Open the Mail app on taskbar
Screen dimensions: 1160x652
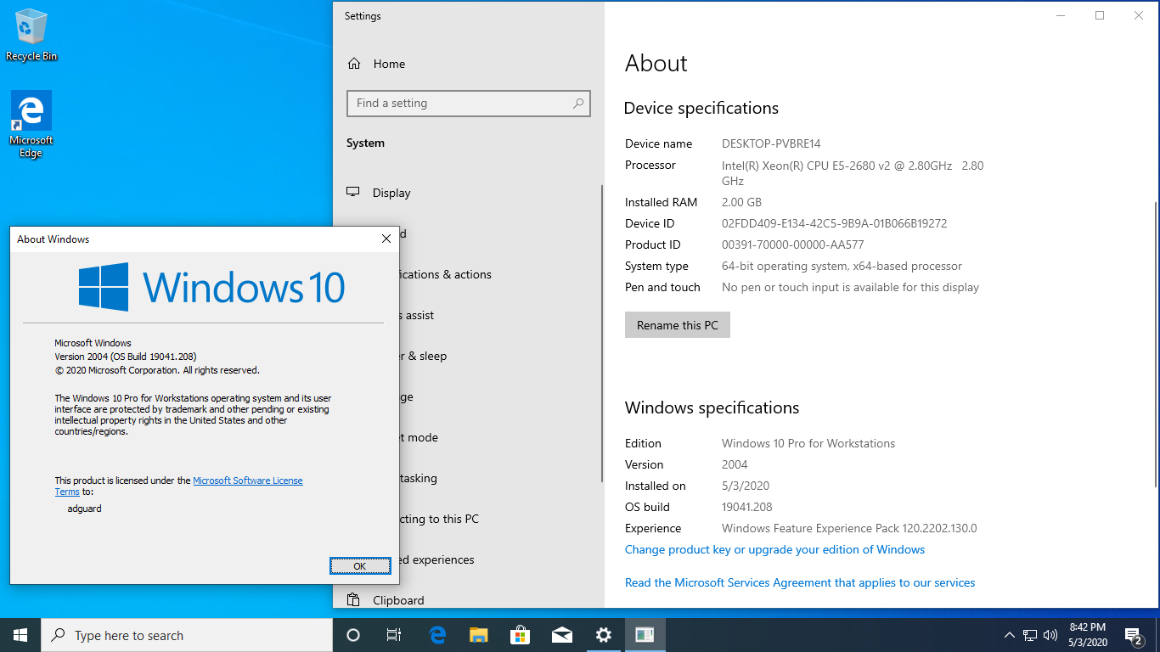[x=561, y=635]
